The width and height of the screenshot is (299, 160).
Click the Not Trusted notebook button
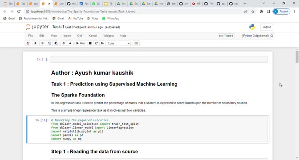[x=226, y=36]
